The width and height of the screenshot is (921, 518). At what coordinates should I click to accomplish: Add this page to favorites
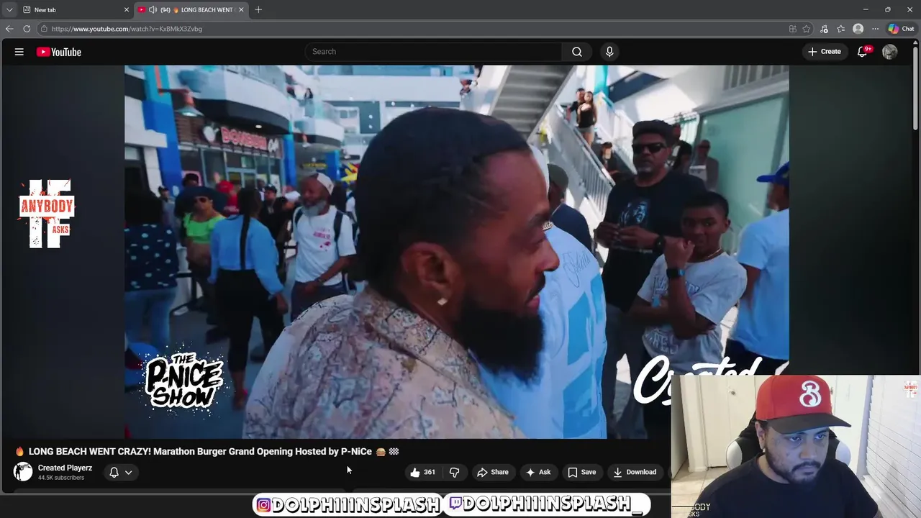[807, 29]
